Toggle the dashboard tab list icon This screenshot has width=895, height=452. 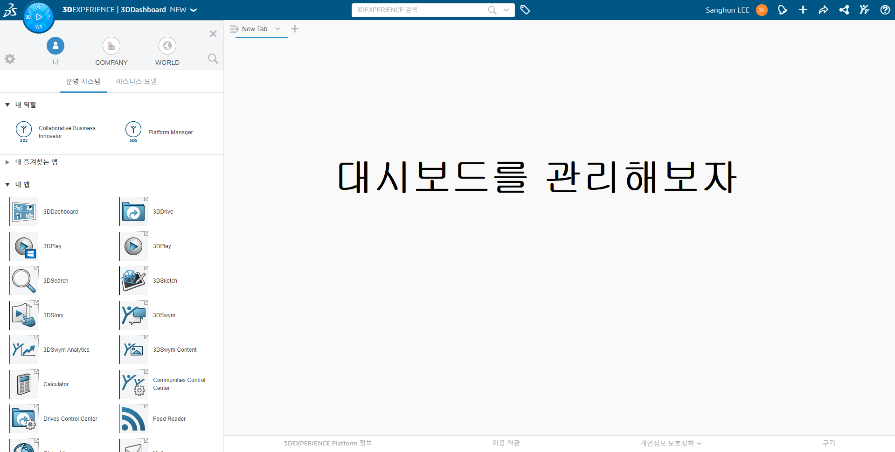coord(234,29)
